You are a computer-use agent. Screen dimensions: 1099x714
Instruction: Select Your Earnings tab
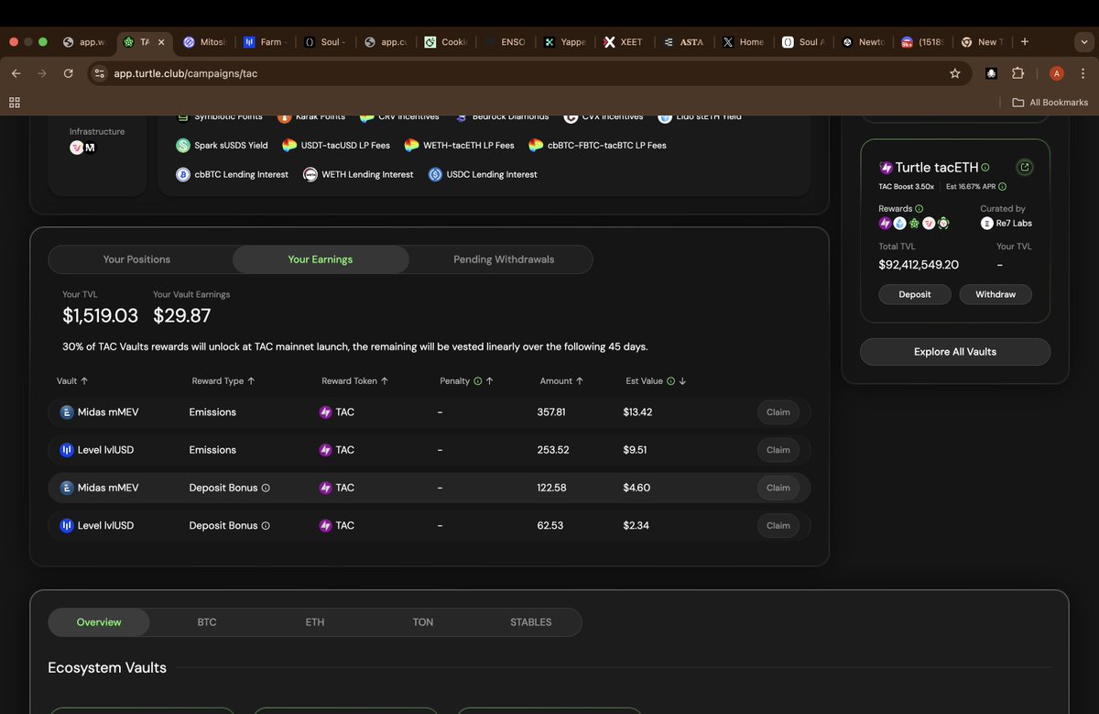321,259
